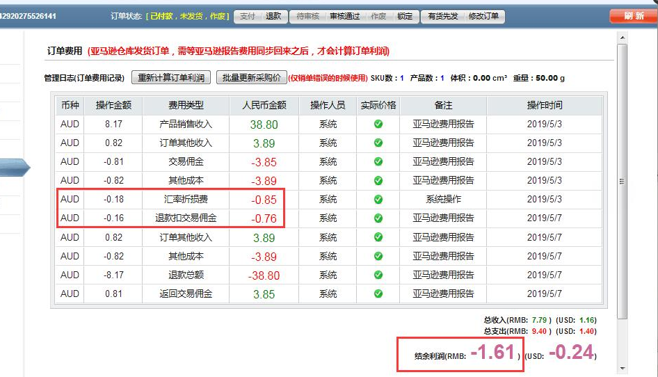Click the 审核通过 button
Image resolution: width=658 pixels, height=377 pixels.
(344, 17)
